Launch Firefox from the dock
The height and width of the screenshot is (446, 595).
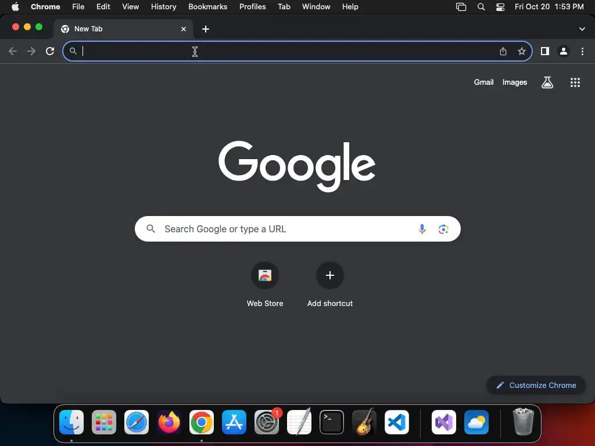(169, 422)
